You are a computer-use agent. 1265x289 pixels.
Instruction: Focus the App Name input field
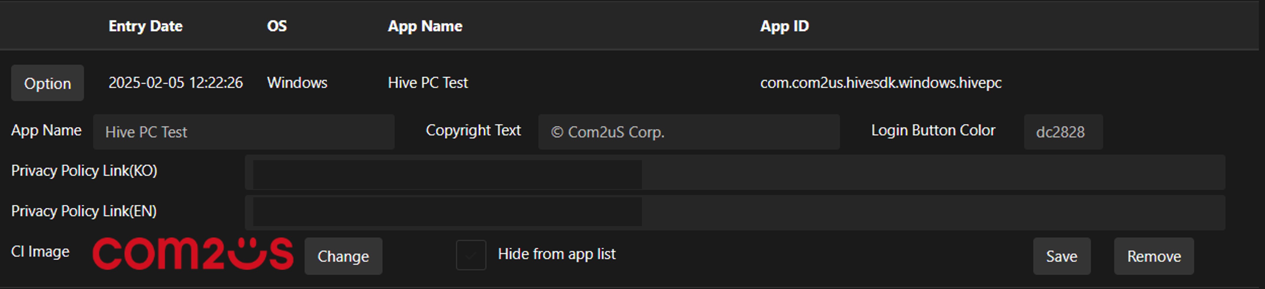click(244, 132)
